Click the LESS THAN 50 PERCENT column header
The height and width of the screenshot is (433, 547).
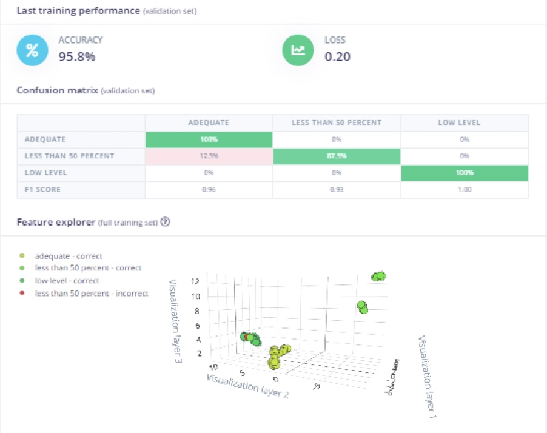click(337, 123)
